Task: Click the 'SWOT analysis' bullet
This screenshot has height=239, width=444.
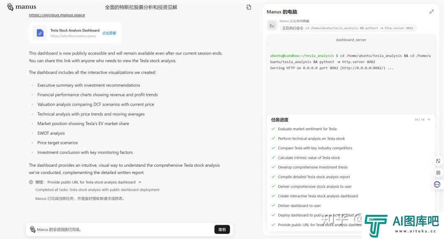Action: point(51,133)
